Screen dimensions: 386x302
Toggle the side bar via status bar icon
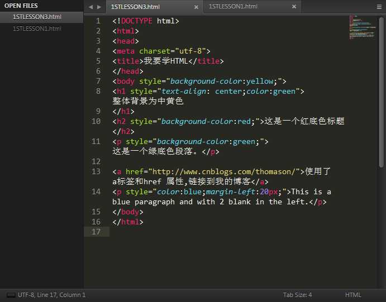[11, 295]
